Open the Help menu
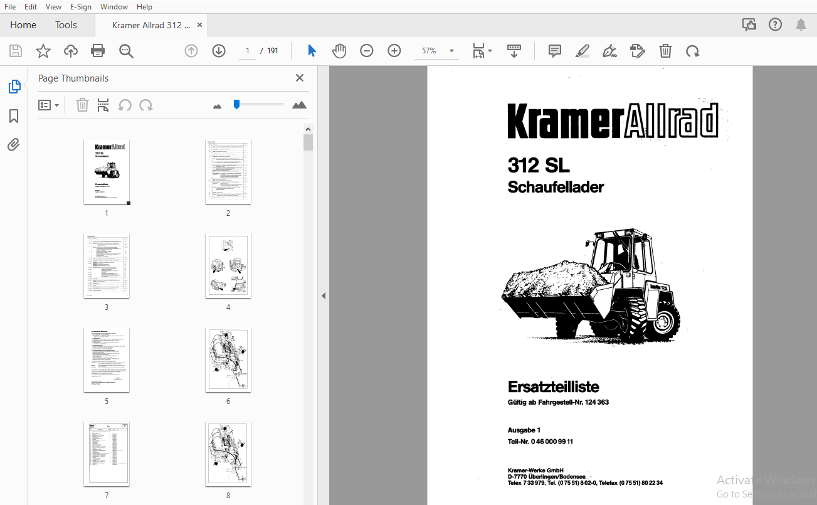The height and width of the screenshot is (505, 817). click(x=144, y=7)
